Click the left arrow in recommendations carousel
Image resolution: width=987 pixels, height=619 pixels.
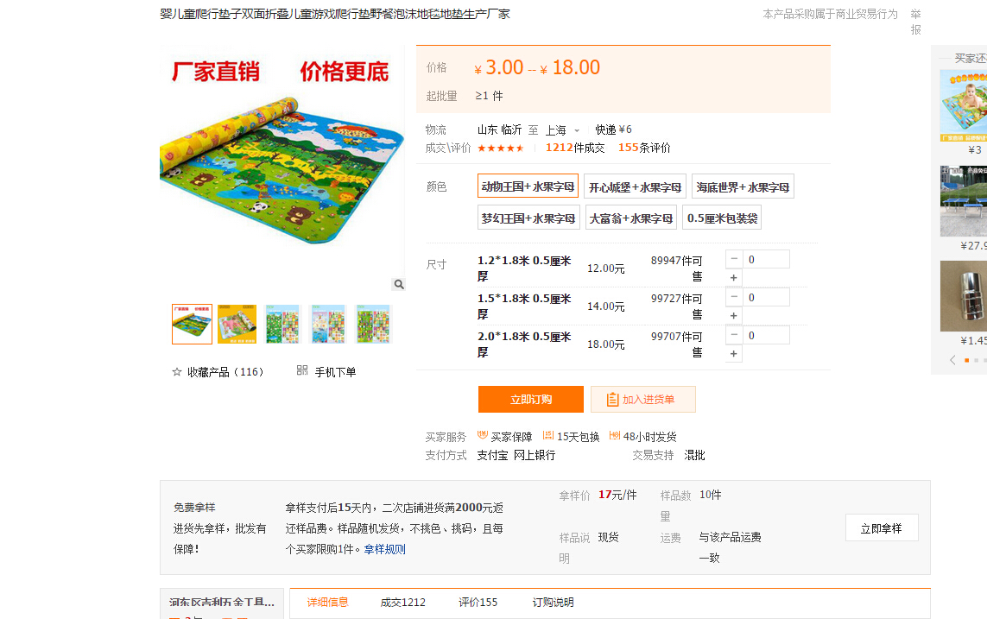tap(952, 360)
